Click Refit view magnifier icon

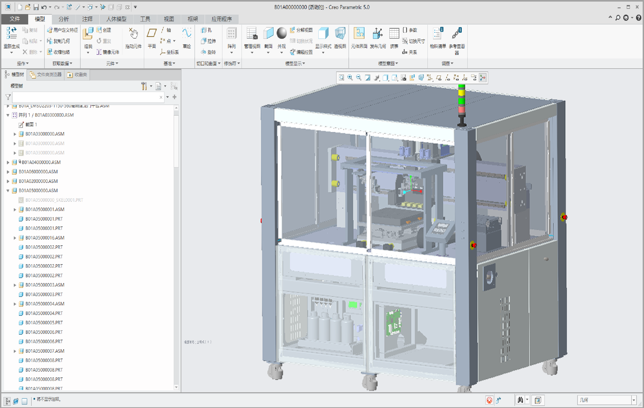341,78
